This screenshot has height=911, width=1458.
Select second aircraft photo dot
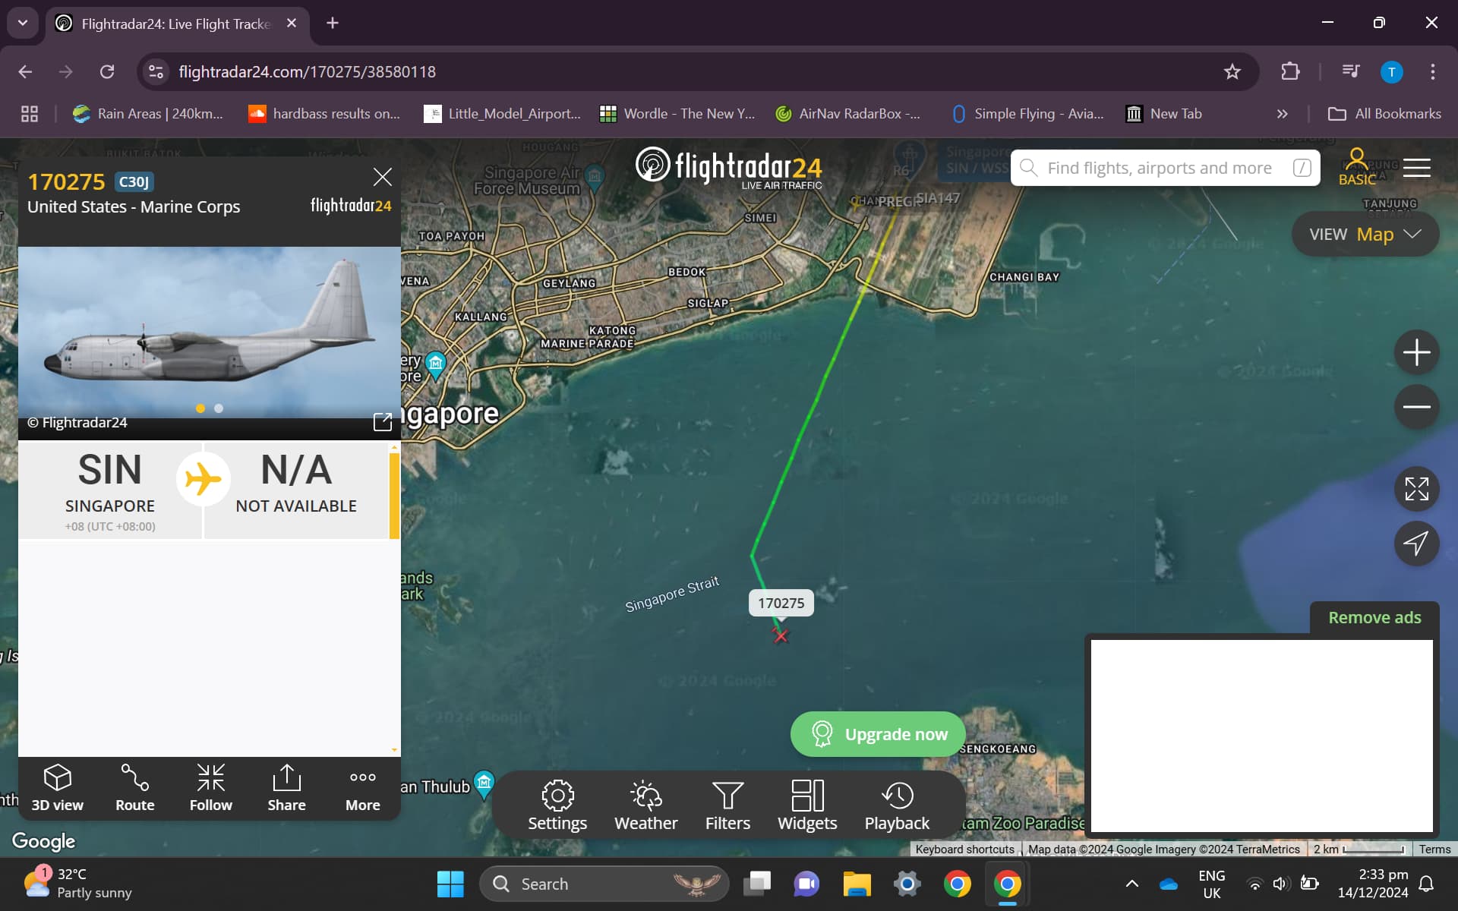click(219, 408)
